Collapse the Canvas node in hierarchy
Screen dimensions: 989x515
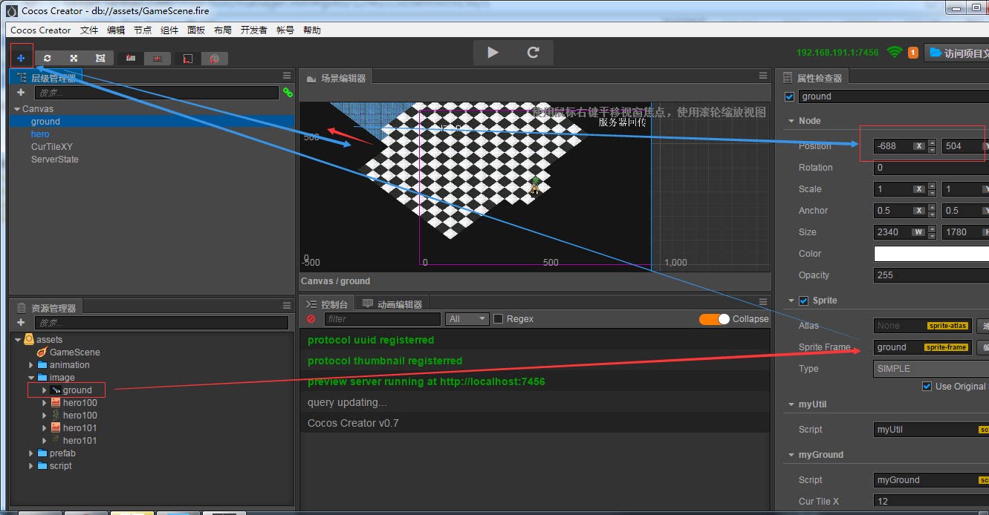click(x=17, y=109)
